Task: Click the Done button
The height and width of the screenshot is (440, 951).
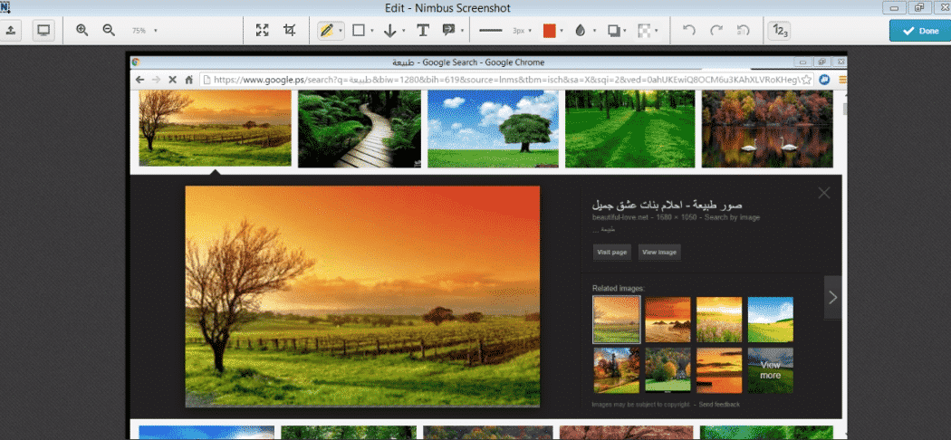Action: (920, 30)
